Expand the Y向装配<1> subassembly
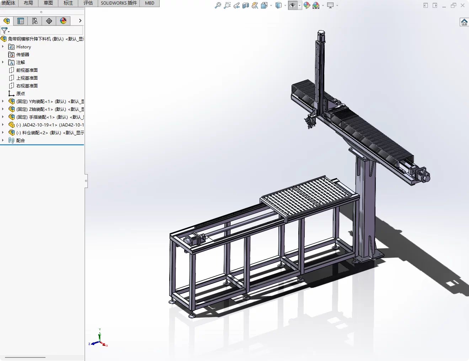 (3, 101)
